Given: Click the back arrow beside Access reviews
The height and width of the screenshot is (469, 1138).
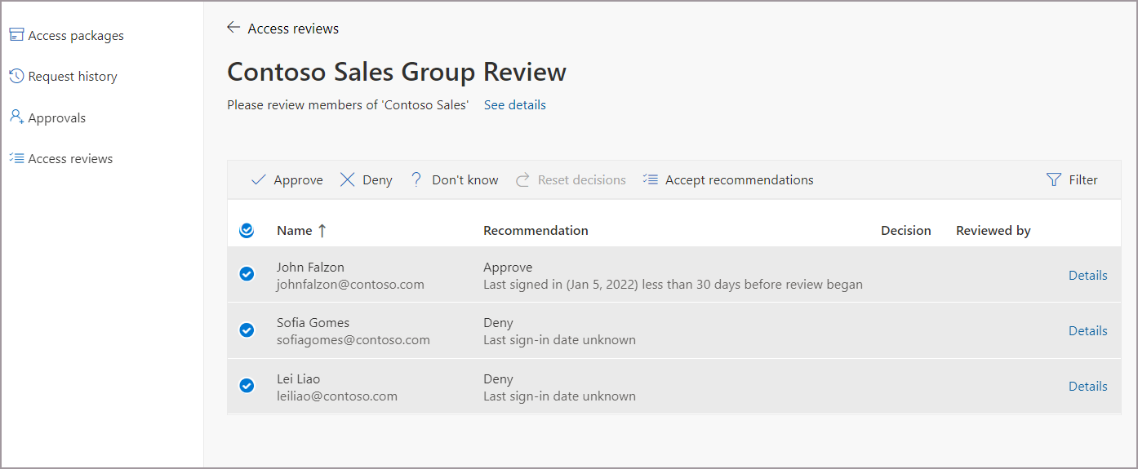Looking at the screenshot, I should 233,28.
